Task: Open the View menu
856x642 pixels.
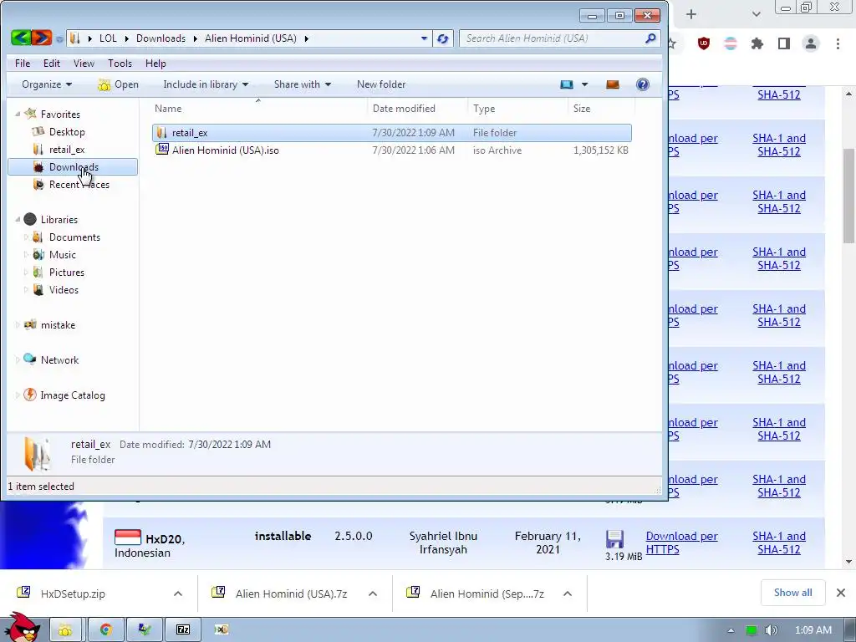Action: click(x=84, y=64)
